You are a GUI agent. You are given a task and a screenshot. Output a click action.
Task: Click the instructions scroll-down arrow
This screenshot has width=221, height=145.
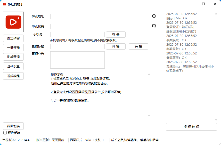[x=149, y=116]
